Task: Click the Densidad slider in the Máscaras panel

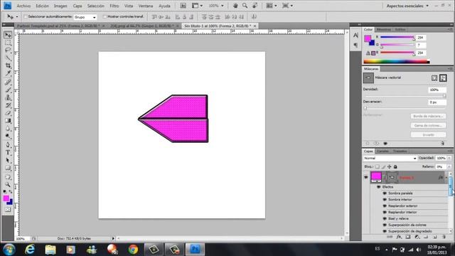Action: click(x=405, y=95)
